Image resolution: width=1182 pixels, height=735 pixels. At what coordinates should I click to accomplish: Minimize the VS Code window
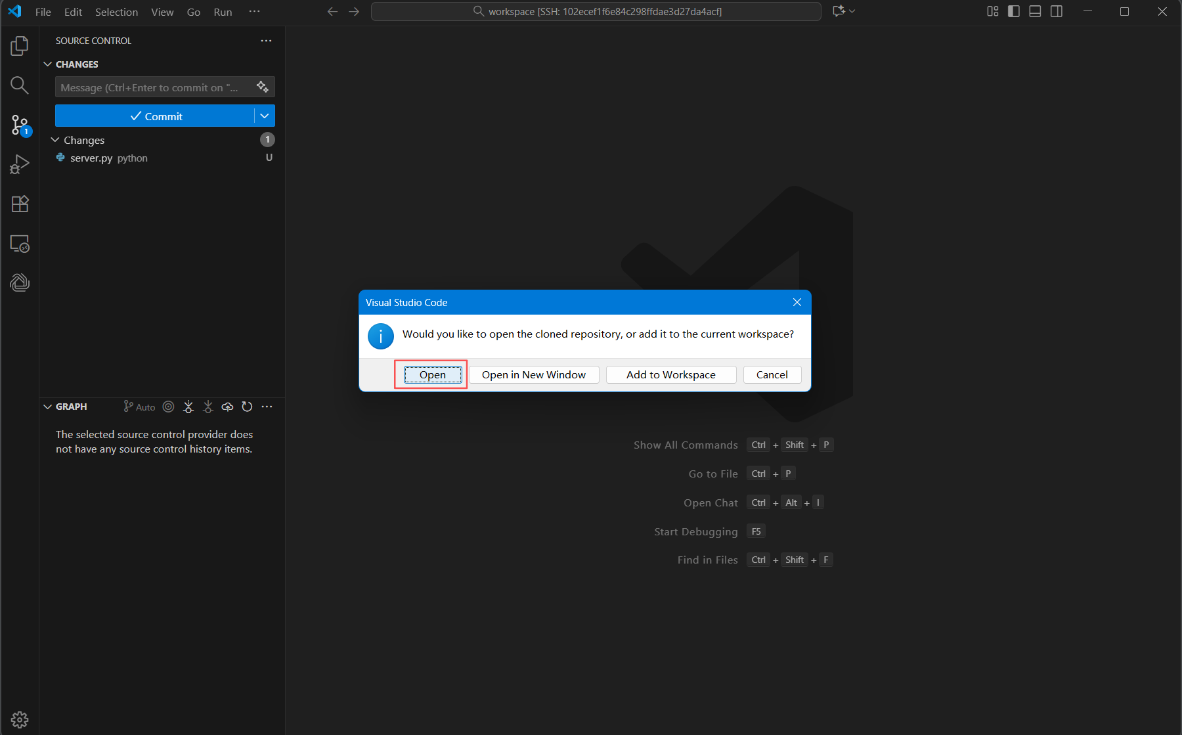pos(1088,12)
